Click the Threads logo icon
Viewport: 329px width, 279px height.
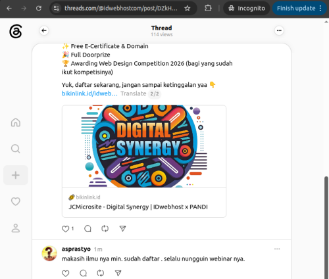click(x=16, y=32)
